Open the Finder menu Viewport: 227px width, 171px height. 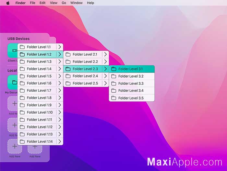(x=20, y=3)
